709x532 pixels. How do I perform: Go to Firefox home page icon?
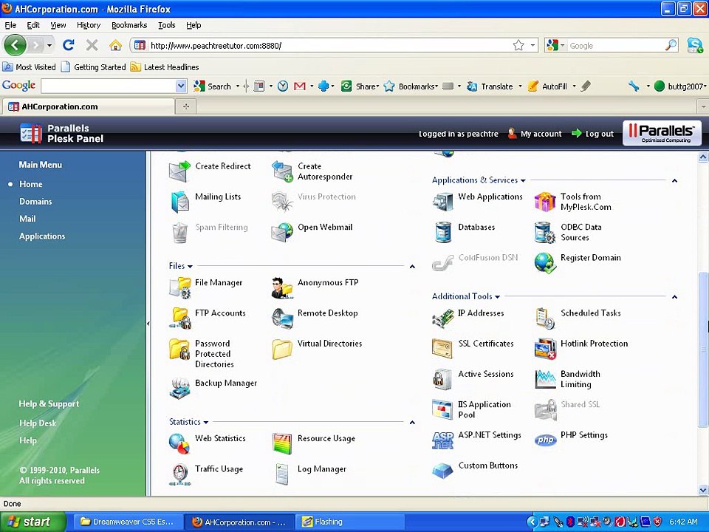point(115,45)
